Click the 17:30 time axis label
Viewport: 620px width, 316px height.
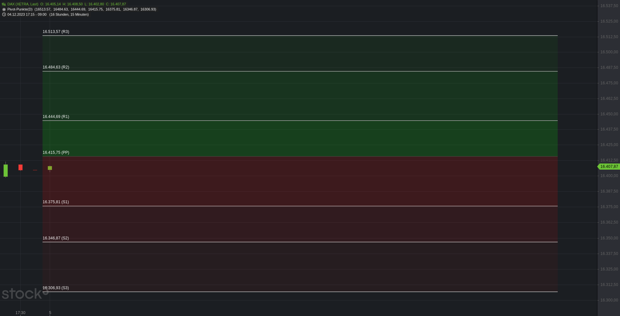(20, 313)
